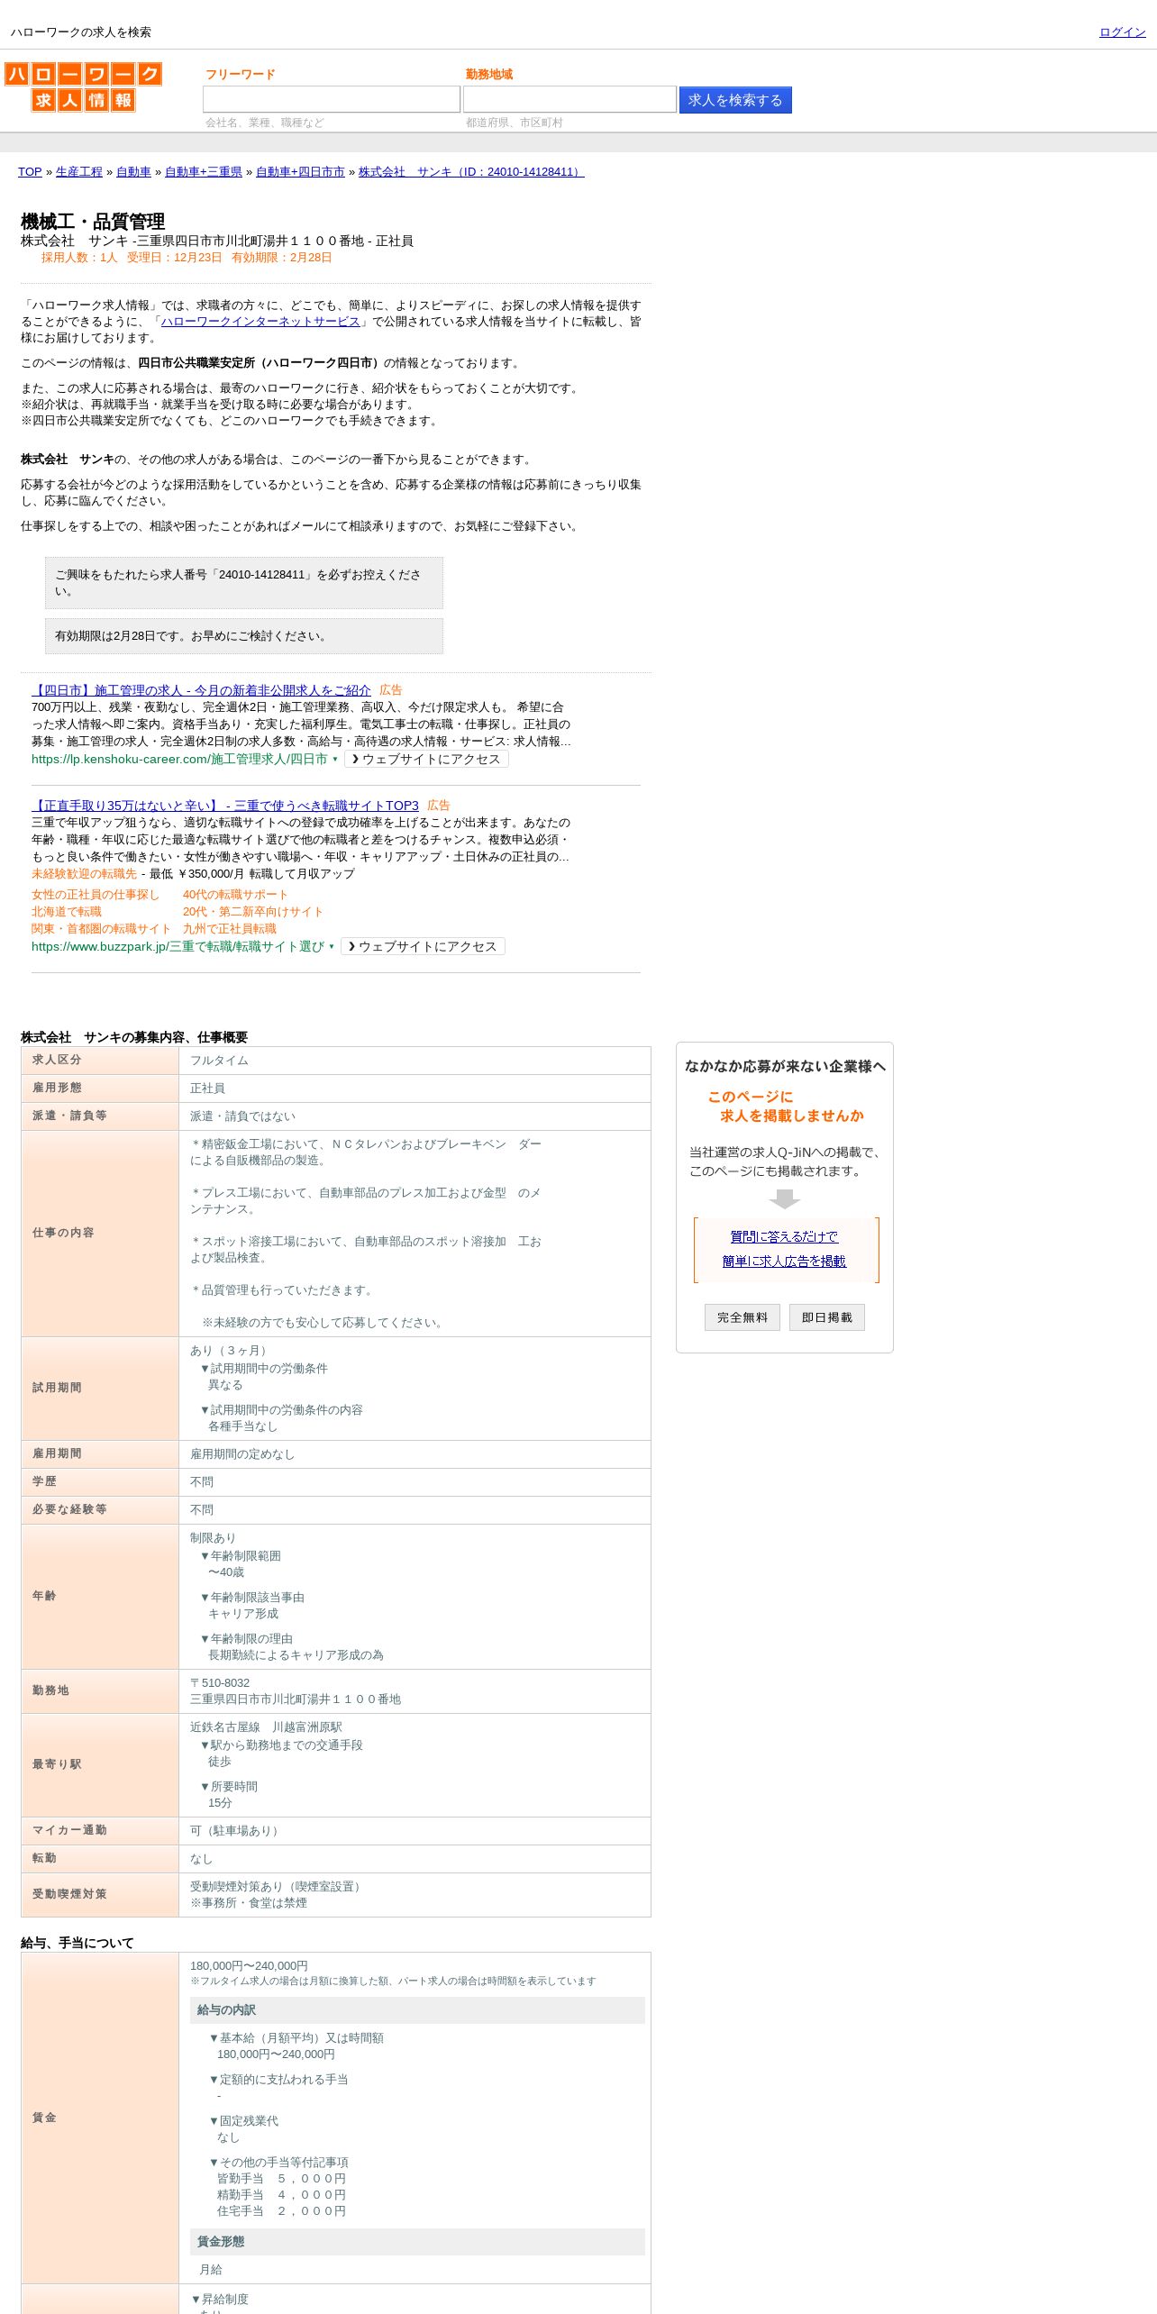Open the ログイン link

point(1122,32)
